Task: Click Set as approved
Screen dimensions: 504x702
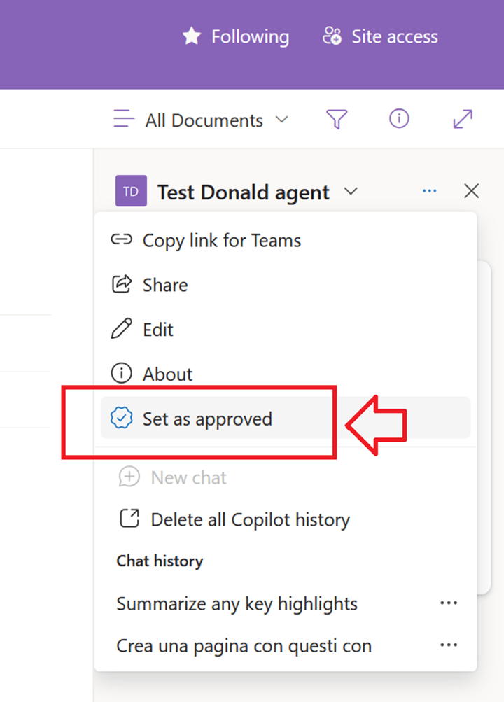Action: pyautogui.click(x=207, y=419)
